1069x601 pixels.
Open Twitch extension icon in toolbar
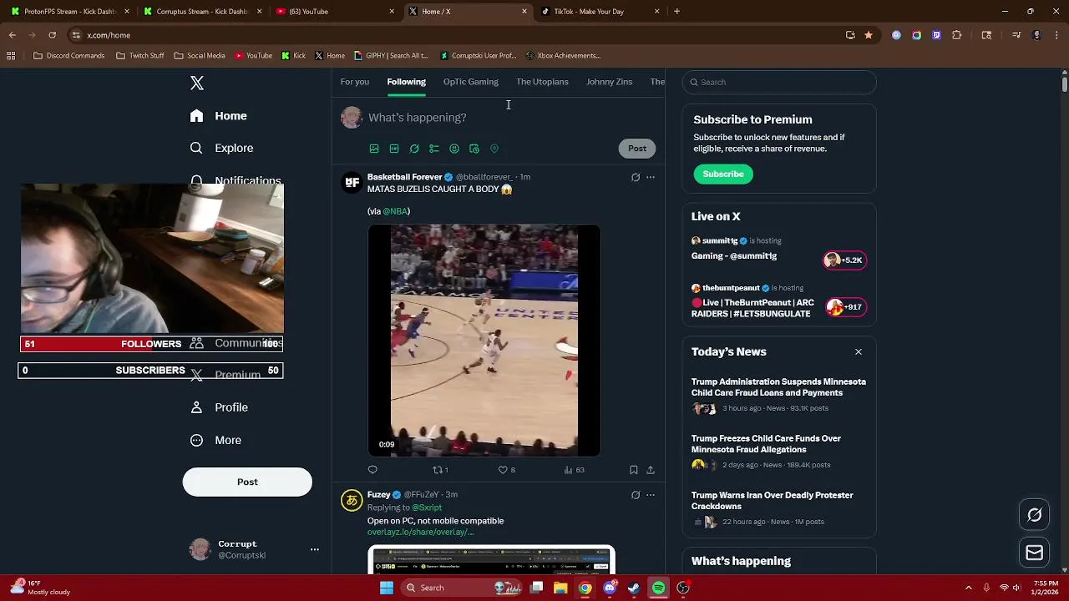[x=936, y=35]
